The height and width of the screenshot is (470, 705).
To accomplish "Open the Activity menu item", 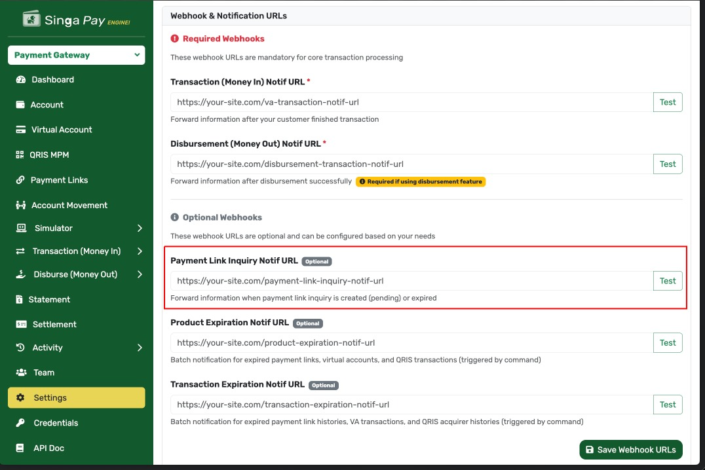I will pos(48,348).
